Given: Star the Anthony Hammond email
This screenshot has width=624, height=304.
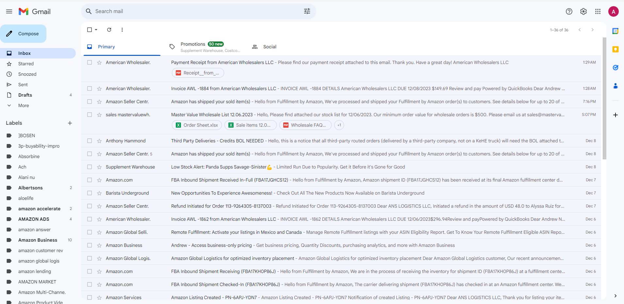Looking at the screenshot, I should tap(99, 141).
